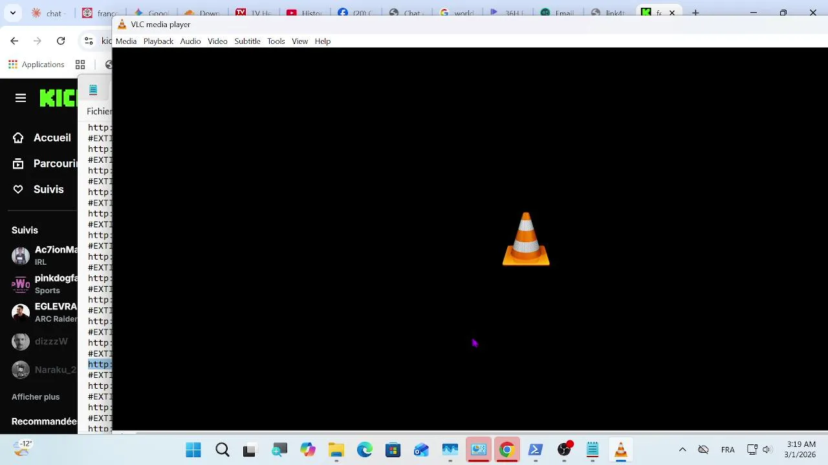Viewport: 828px width, 465px height.
Task: Open Suivis with heart icon
Action: tap(39, 189)
